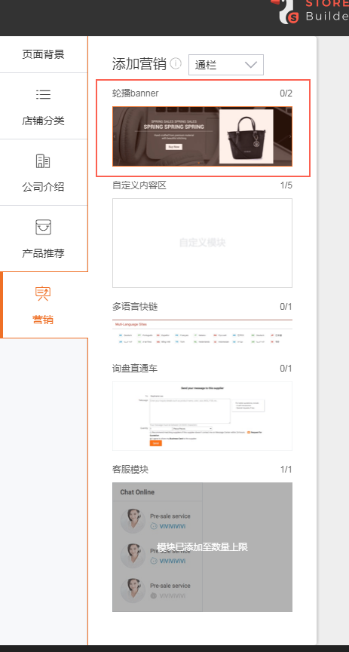Click the 店铺分类 list icon
Image resolution: width=349 pixels, height=652 pixels.
43,95
